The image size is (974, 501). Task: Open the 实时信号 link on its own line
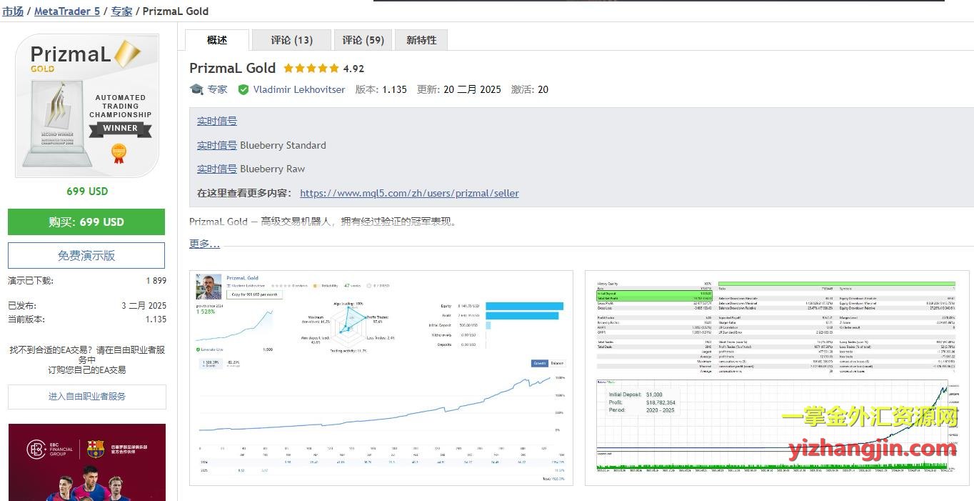(x=217, y=121)
